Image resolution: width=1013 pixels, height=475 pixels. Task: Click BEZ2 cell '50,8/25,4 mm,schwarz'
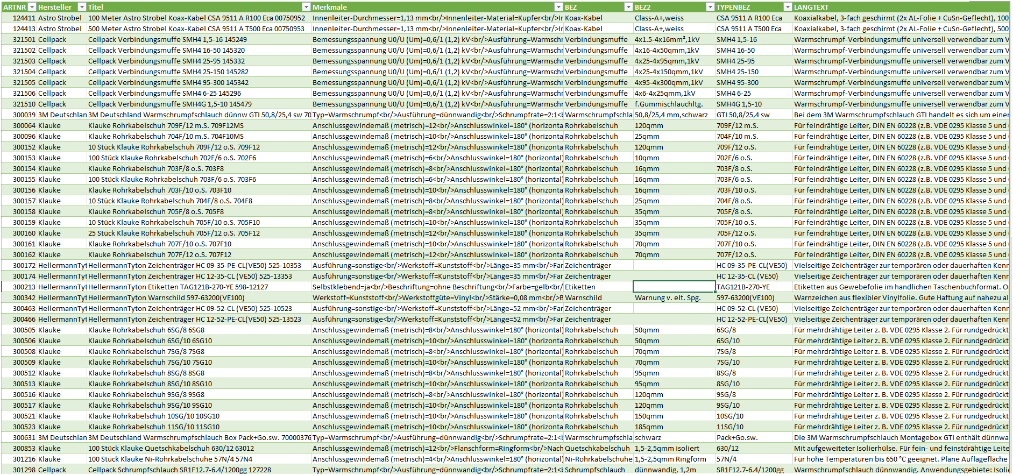coord(674,115)
